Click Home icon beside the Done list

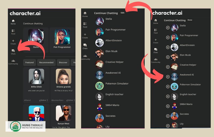[x=156, y=20]
